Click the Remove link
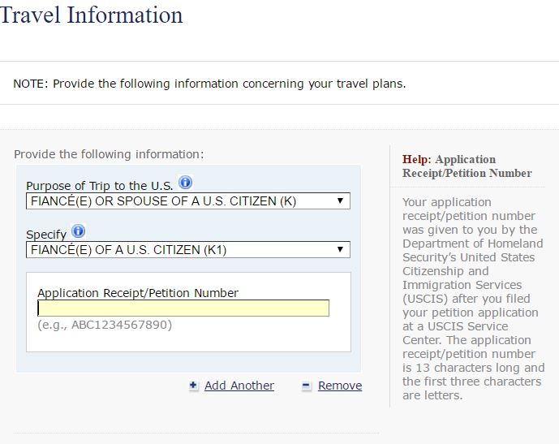 [x=340, y=386]
